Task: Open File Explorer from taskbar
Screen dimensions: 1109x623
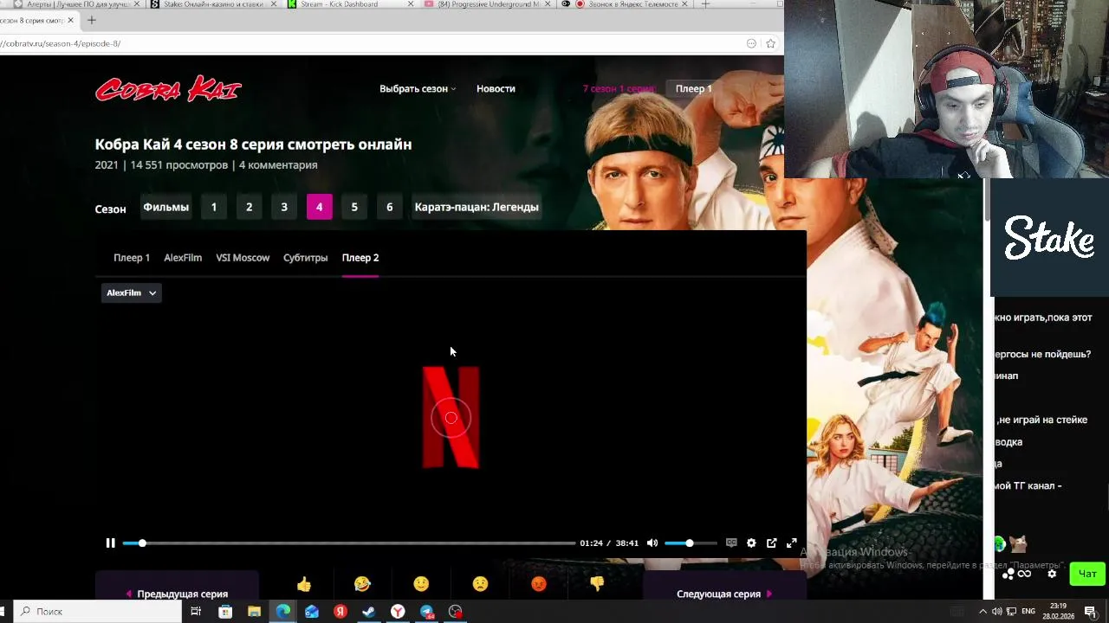Action: (x=254, y=612)
